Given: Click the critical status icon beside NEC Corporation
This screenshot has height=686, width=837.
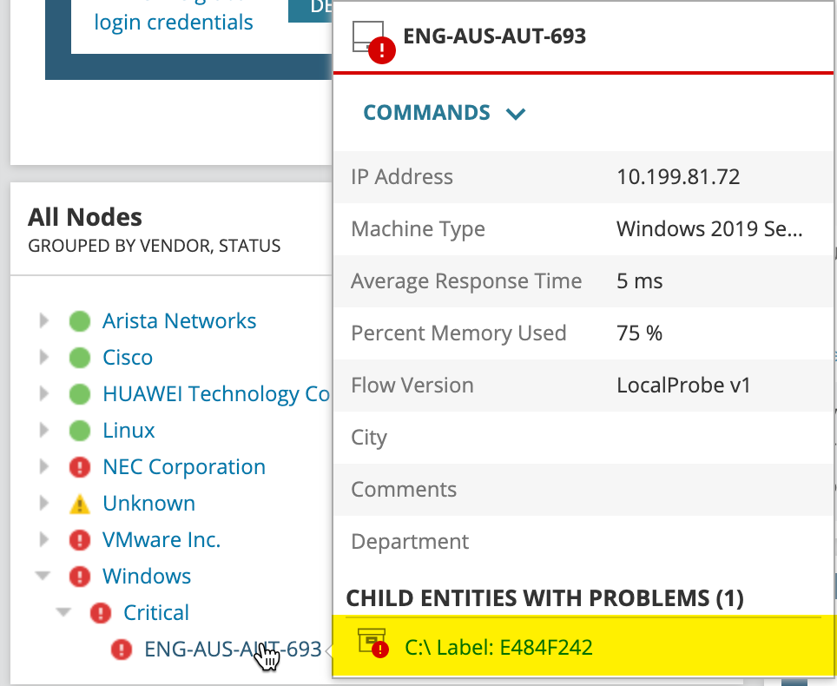Looking at the screenshot, I should pos(80,467).
